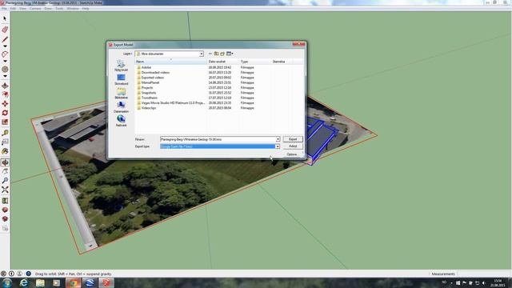Screen dimensions: 512x288
Task: Open the View menu
Action: point(22,9)
